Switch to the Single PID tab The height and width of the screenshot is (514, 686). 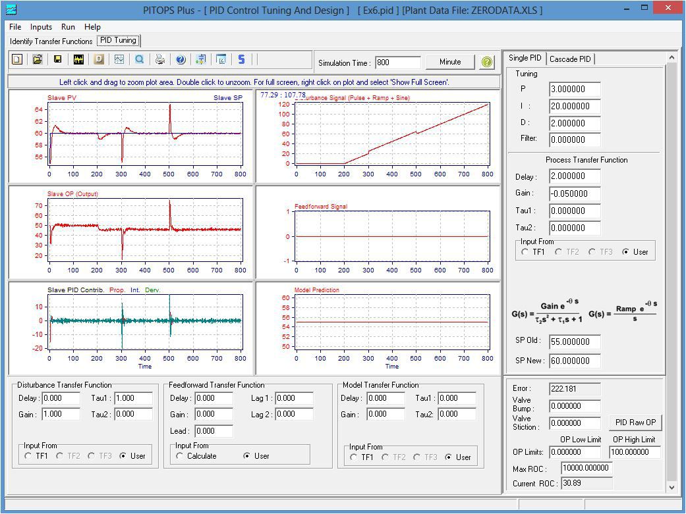525,58
